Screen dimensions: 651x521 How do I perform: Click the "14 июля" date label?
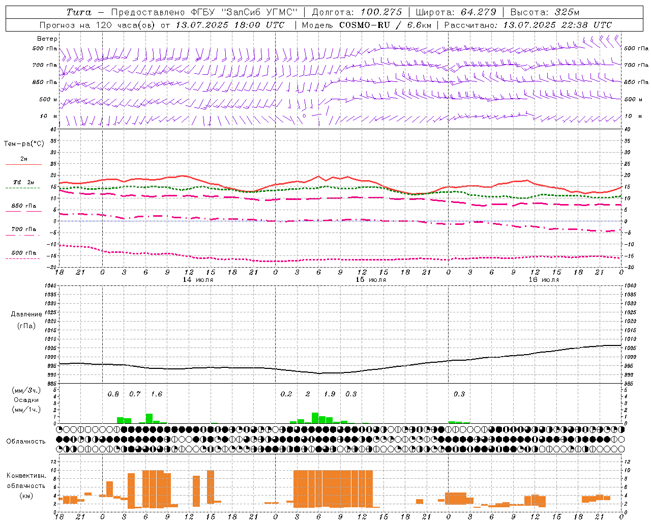[198, 279]
